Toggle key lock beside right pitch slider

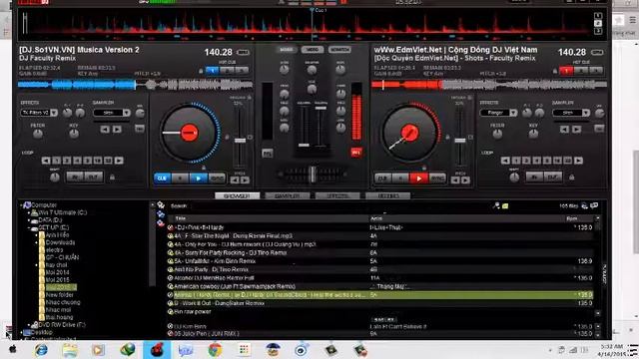point(447,138)
